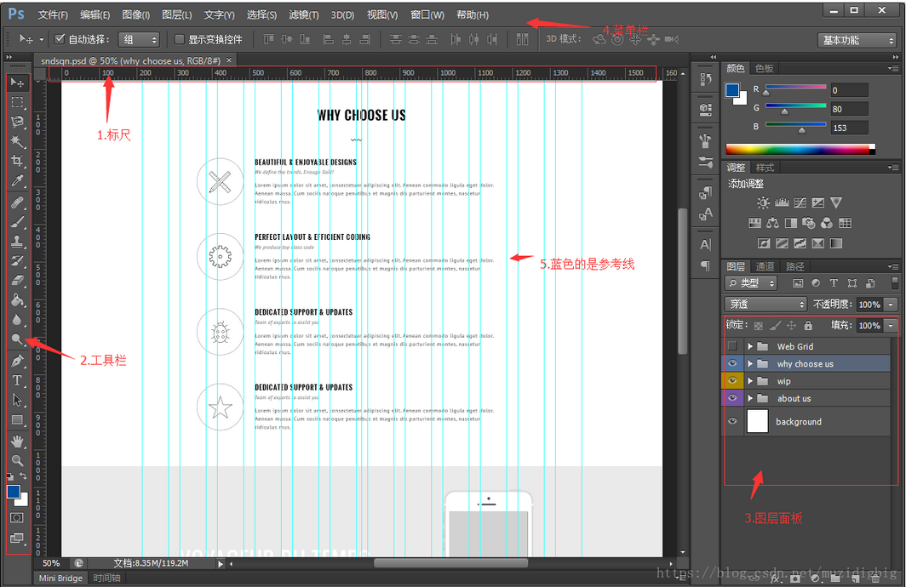The width and height of the screenshot is (906, 587).
Task: Add a Brightness/Contrast adjustment
Action: (763, 202)
